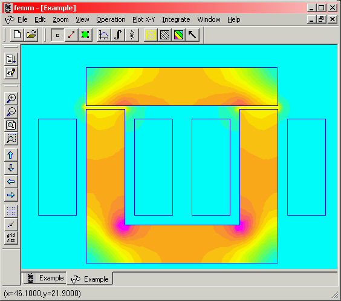Click inside the far left coil rectangle
Screen dimensions: 341x301
[57, 167]
